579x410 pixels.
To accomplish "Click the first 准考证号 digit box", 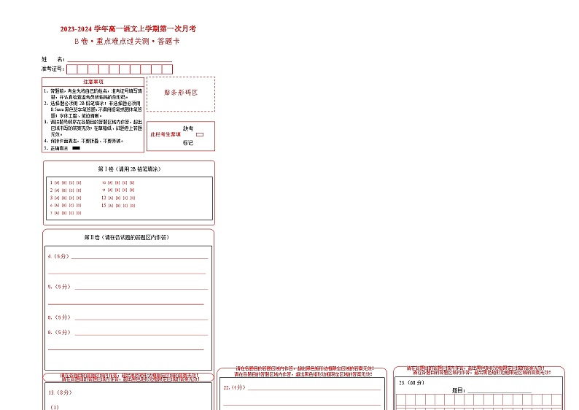I will [71, 69].
